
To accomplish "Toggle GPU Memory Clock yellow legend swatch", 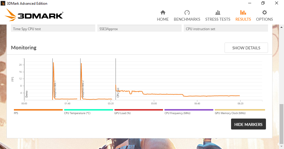I will click(x=240, y=110).
